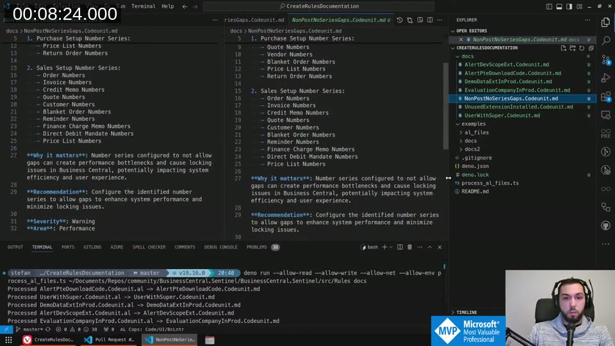Viewport: 615px width, 346px height.
Task: Open AlertDevScopeExt.Codeunit.md in explorer
Action: (x=506, y=65)
